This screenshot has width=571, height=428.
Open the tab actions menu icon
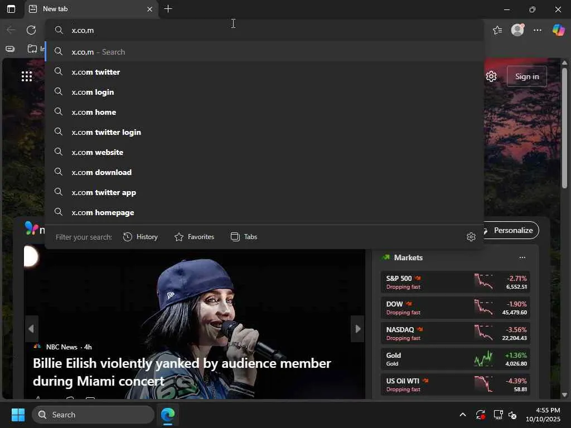(x=11, y=9)
